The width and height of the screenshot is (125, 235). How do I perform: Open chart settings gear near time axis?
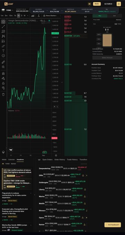[x=56, y=156]
